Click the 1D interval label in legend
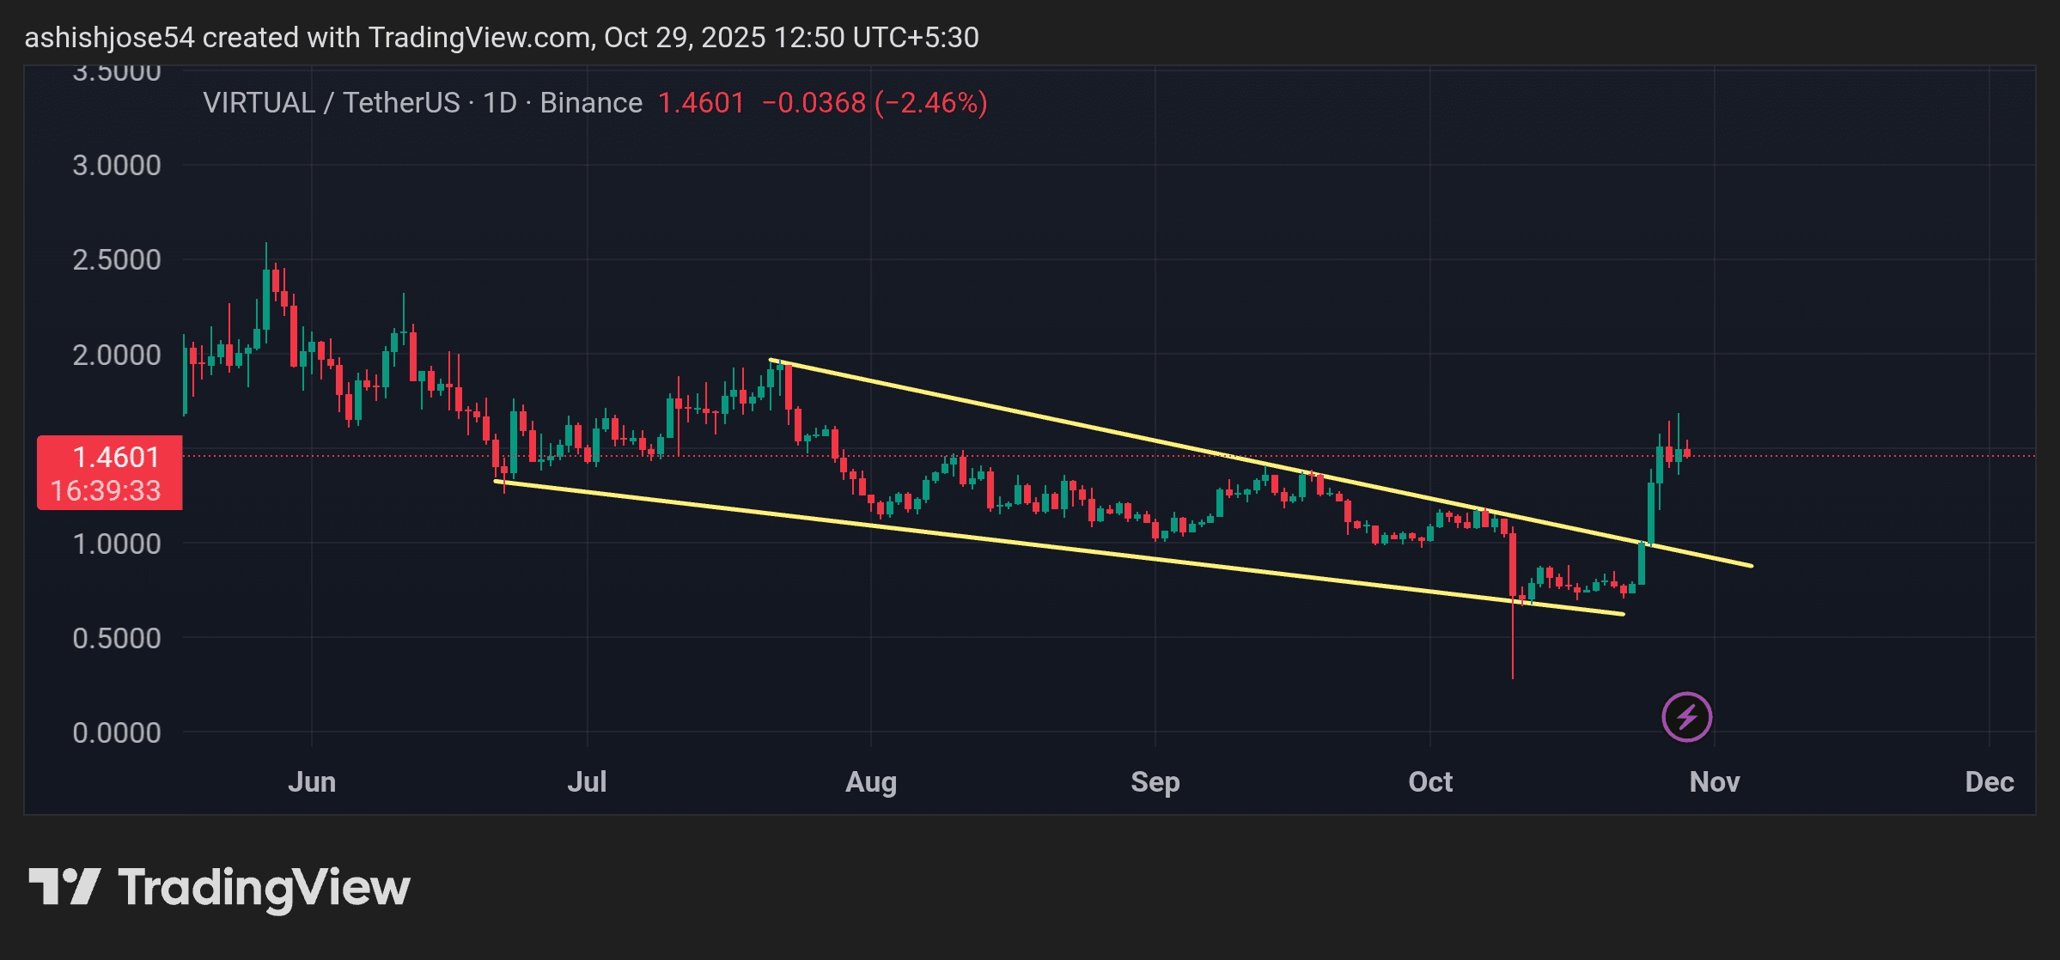Screen dimensions: 2060x960 (499, 103)
